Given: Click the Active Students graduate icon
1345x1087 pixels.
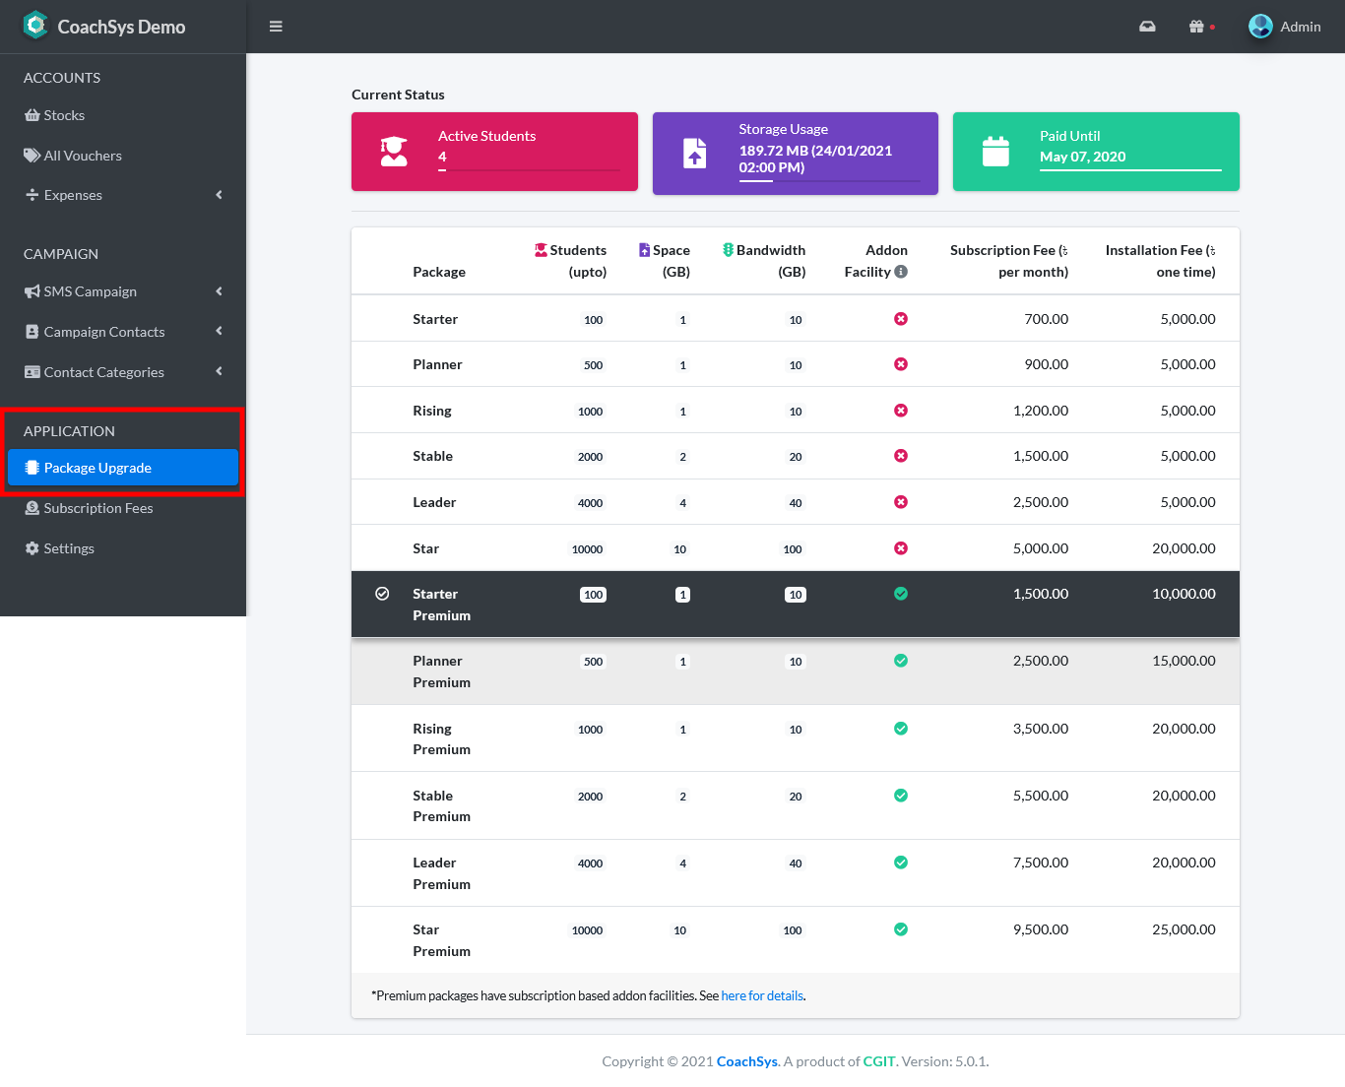Looking at the screenshot, I should tap(394, 152).
